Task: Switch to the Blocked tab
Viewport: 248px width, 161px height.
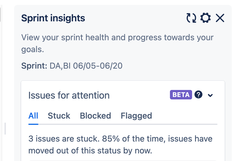Action: 95,116
